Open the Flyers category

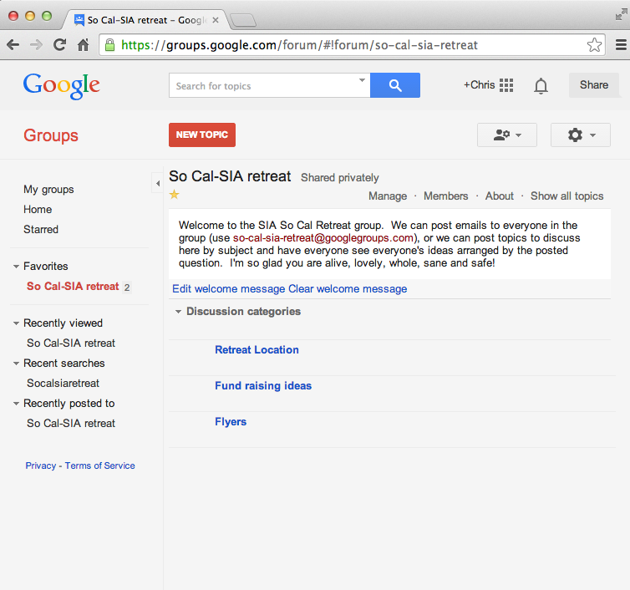pyautogui.click(x=231, y=422)
